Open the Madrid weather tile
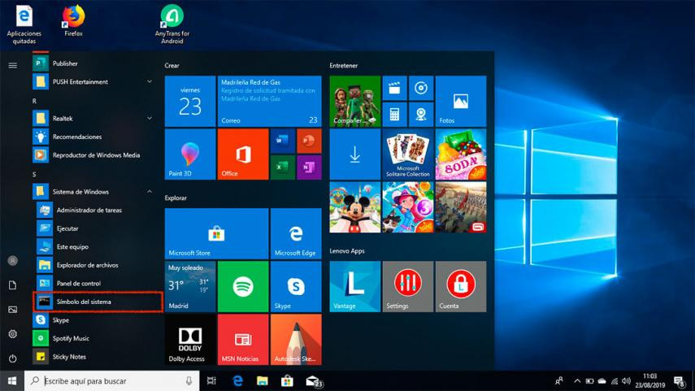This screenshot has width=695, height=391. 190,286
